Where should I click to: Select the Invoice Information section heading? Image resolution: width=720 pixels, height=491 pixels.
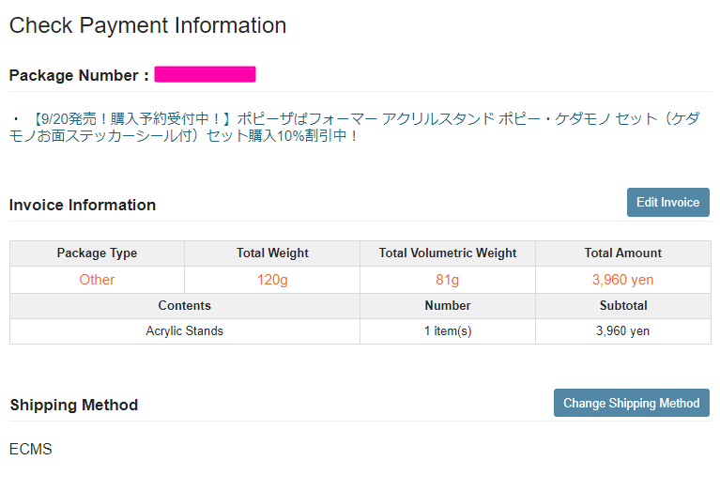pos(83,206)
